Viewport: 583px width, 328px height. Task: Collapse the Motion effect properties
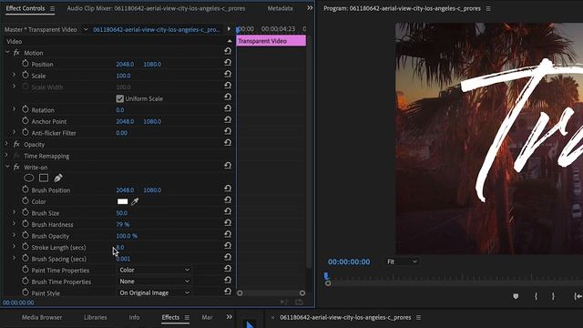coord(7,53)
